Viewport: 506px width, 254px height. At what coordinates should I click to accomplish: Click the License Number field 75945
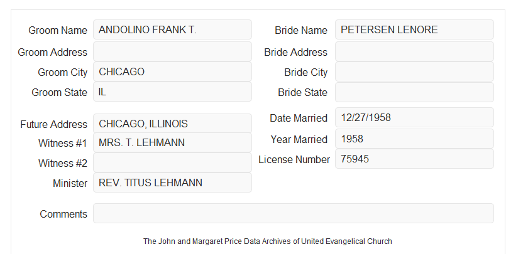coord(414,159)
